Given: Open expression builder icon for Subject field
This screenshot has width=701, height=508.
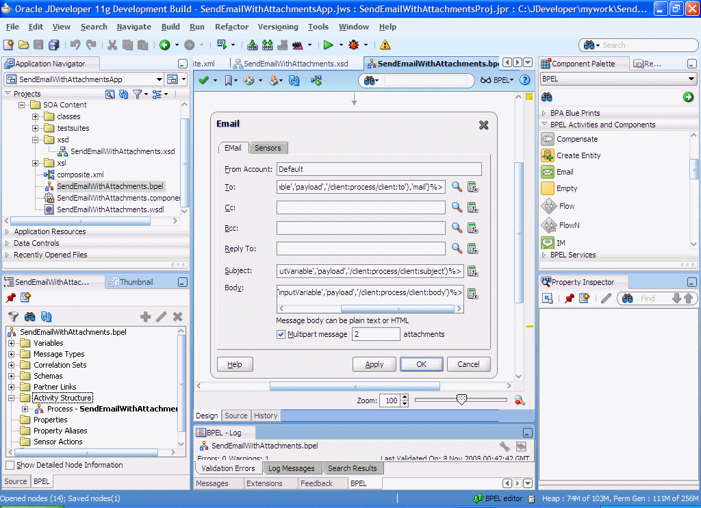Looking at the screenshot, I should [472, 271].
